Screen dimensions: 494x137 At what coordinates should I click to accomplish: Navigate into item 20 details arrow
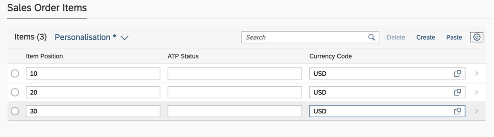(x=476, y=93)
